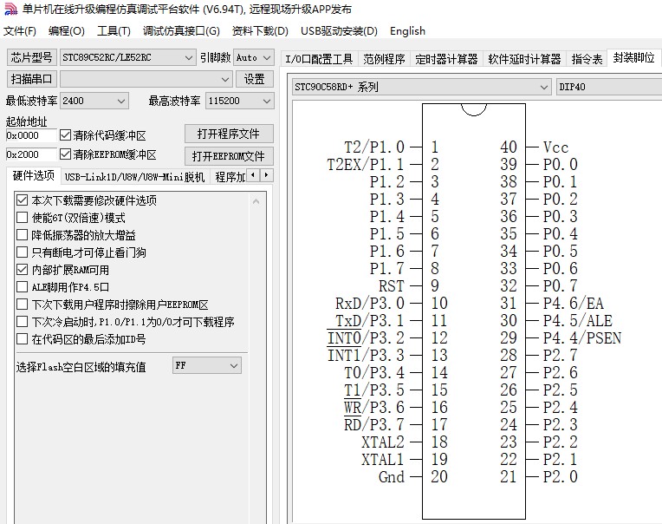Click 打开程序文件 button
This screenshot has width=662, height=524.
229,134
